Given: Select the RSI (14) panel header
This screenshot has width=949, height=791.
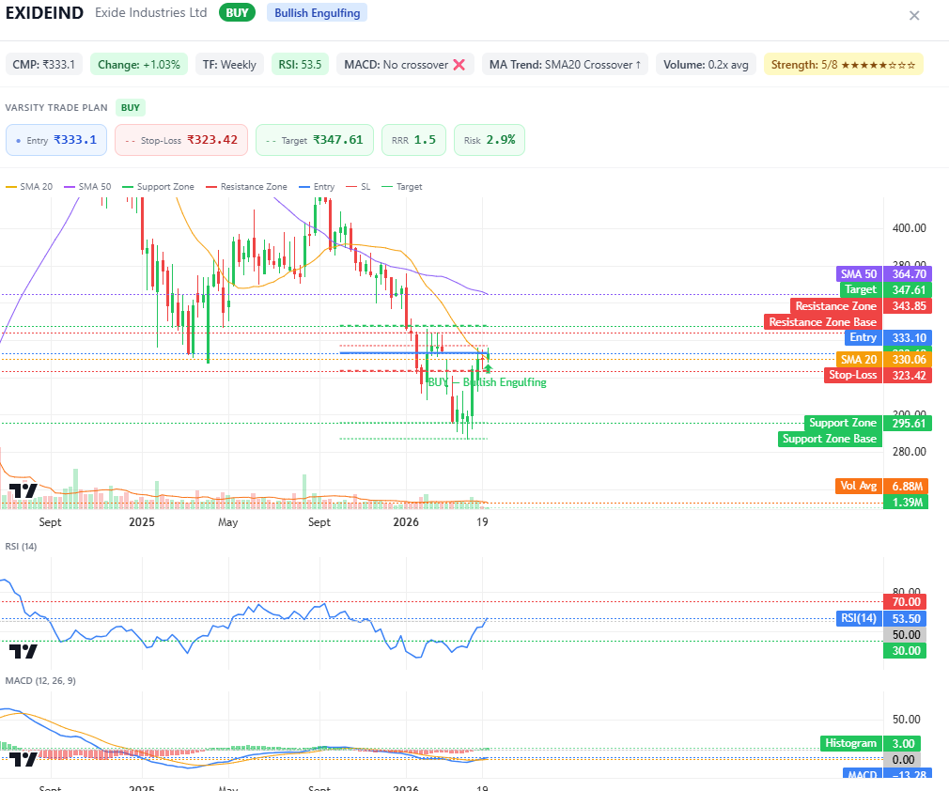Looking at the screenshot, I should pyautogui.click(x=23, y=546).
